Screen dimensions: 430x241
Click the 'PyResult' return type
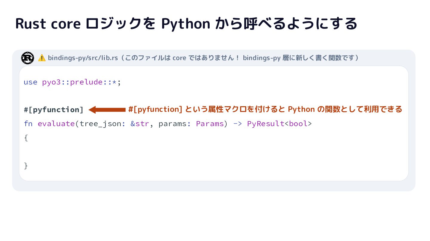(266, 124)
